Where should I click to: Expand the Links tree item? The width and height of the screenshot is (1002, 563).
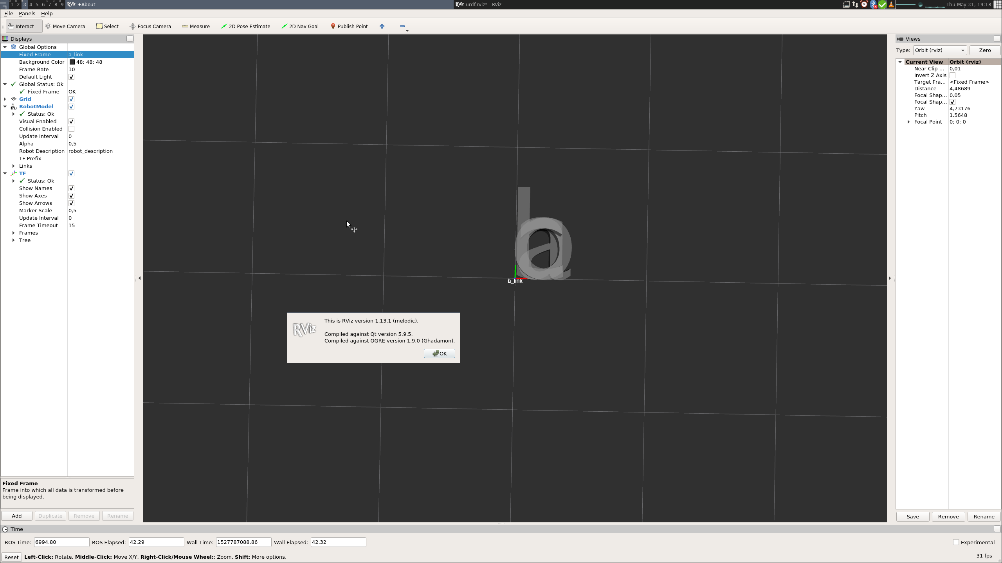(x=14, y=166)
